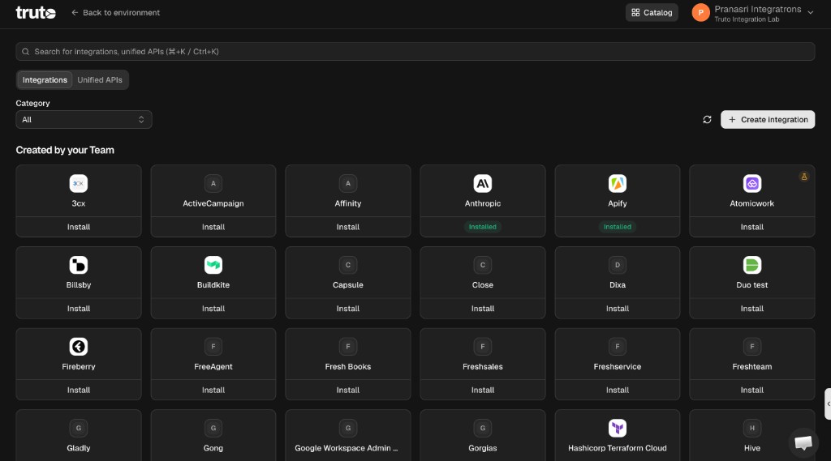Install the Fresh Books integration
This screenshot has height=461, width=831.
click(x=347, y=390)
